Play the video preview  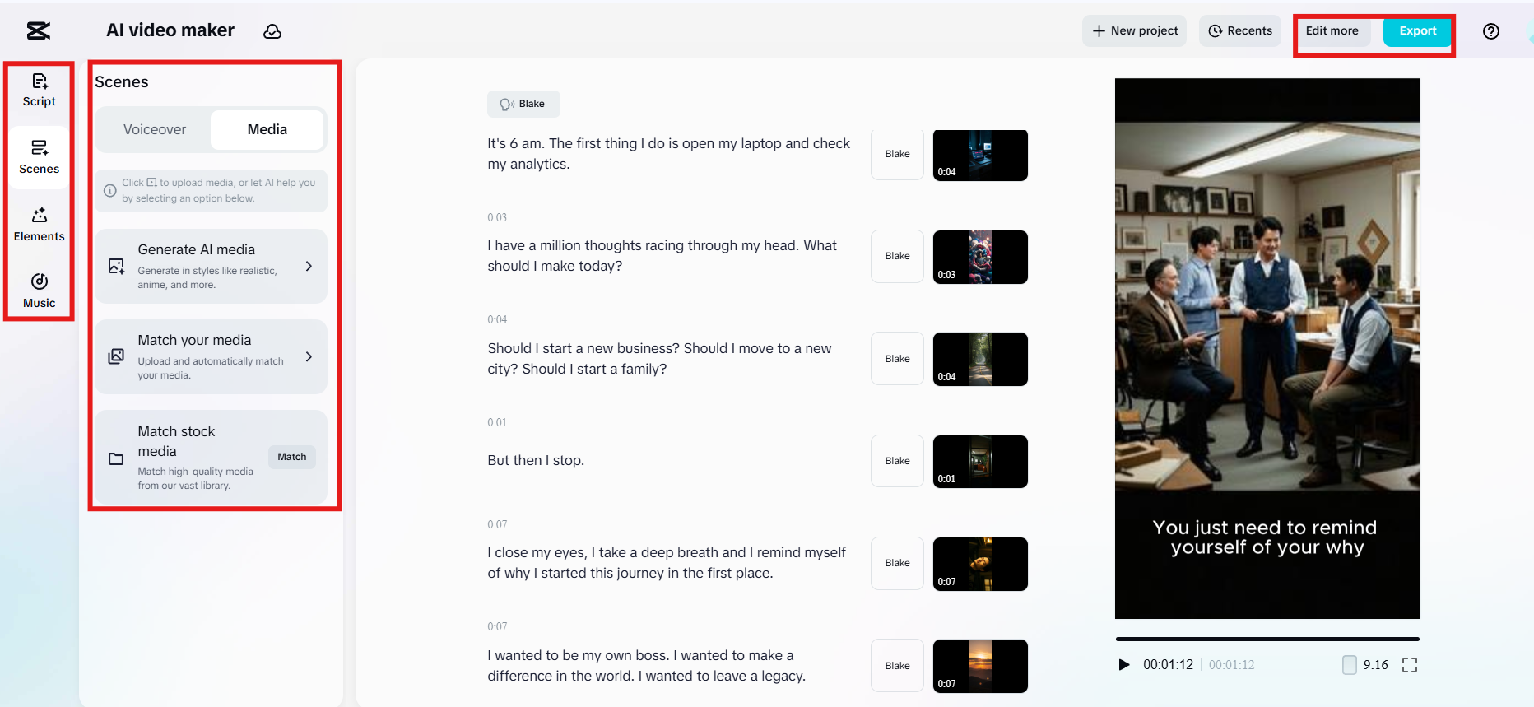(x=1124, y=665)
